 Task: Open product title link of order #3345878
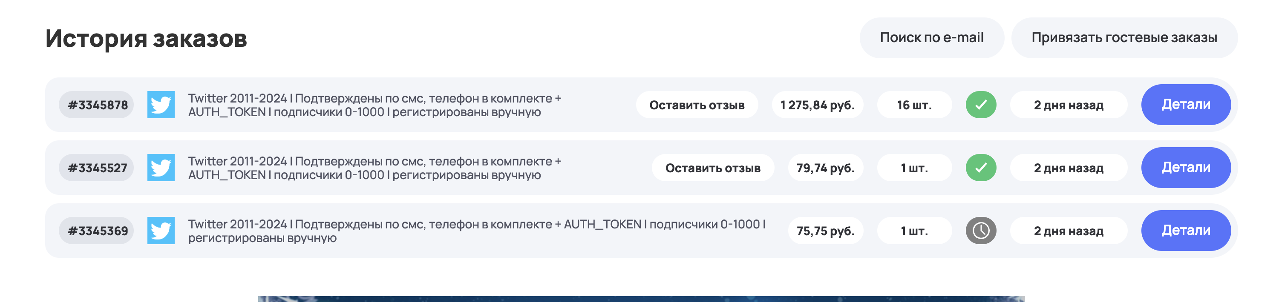click(374, 105)
